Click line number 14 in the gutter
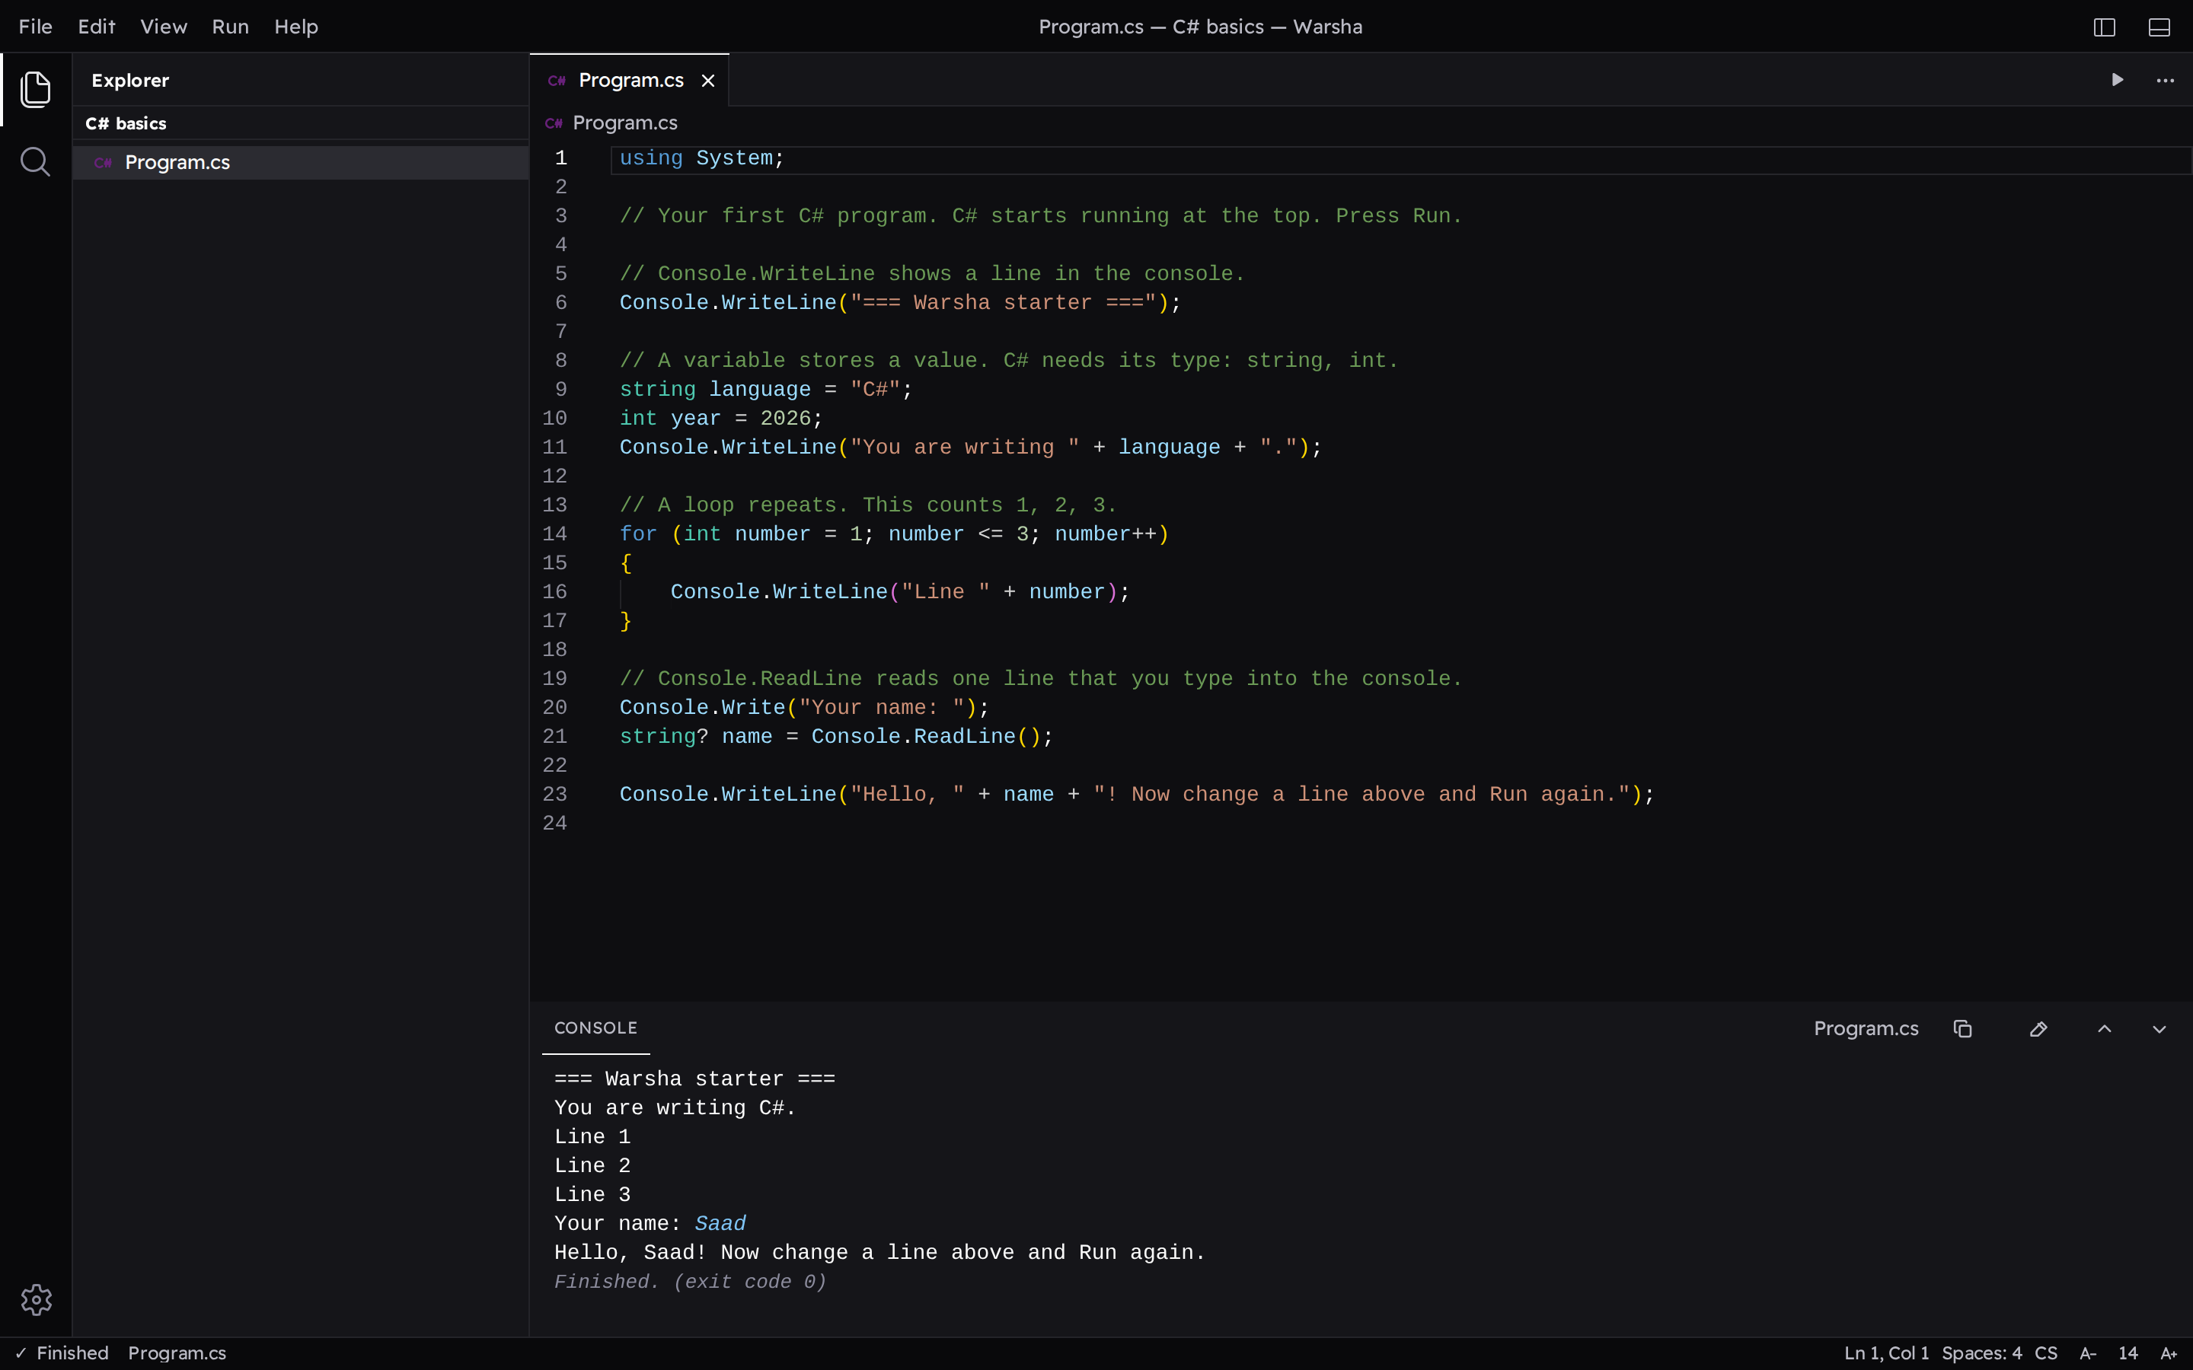 coord(554,534)
